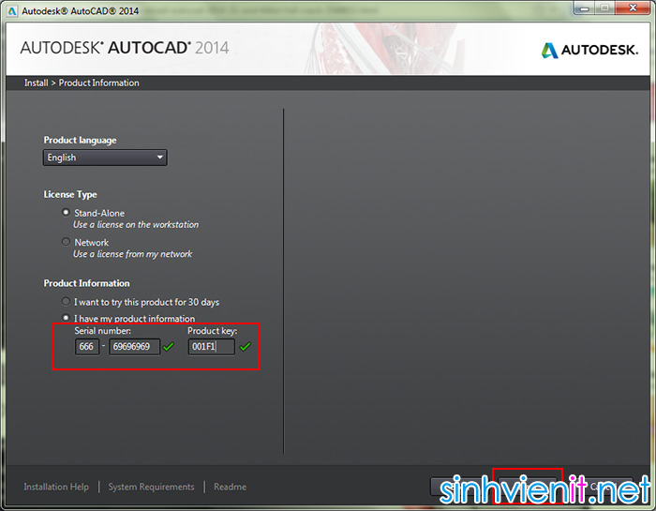Open the Product language dropdown showing English
The image size is (656, 511).
coord(105,158)
